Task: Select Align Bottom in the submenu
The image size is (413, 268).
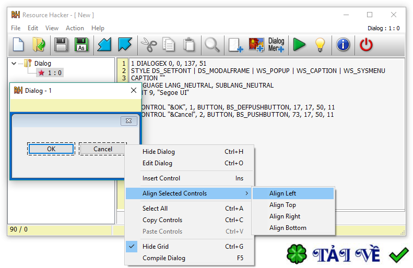Action: (293, 228)
